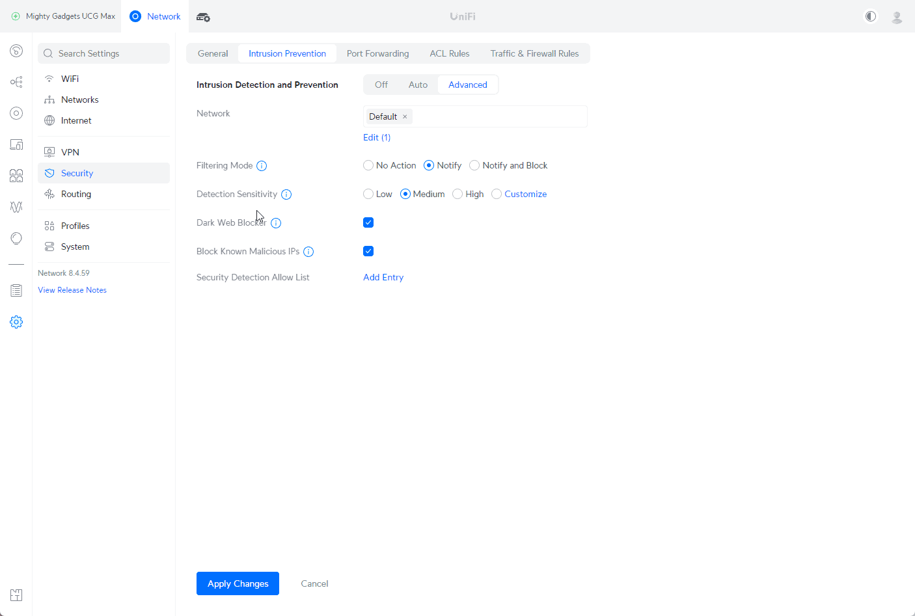Open the VPN settings menu item
The height and width of the screenshot is (616, 915).
pyautogui.click(x=70, y=152)
